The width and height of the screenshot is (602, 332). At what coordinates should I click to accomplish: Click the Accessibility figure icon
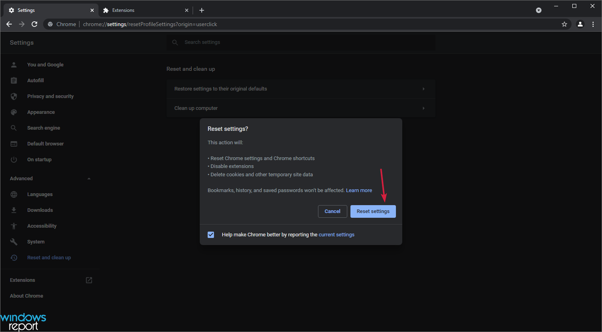[14, 226]
